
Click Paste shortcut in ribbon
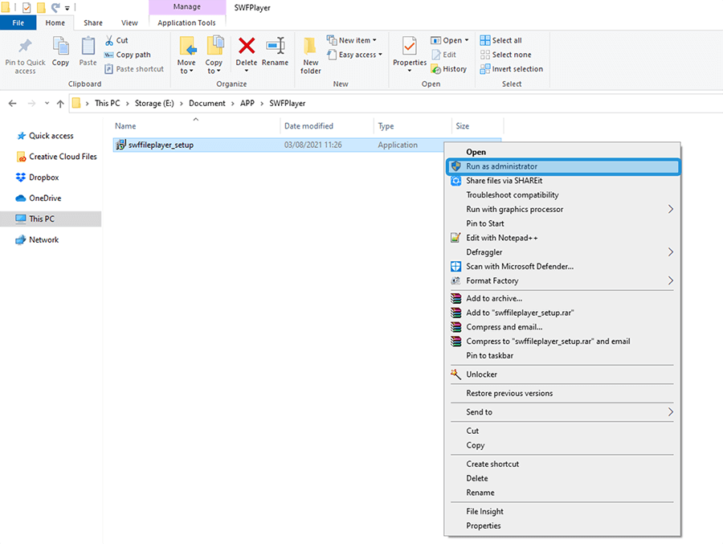(x=134, y=69)
